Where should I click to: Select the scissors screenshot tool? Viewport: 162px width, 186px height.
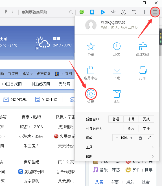[x=123, y=12]
